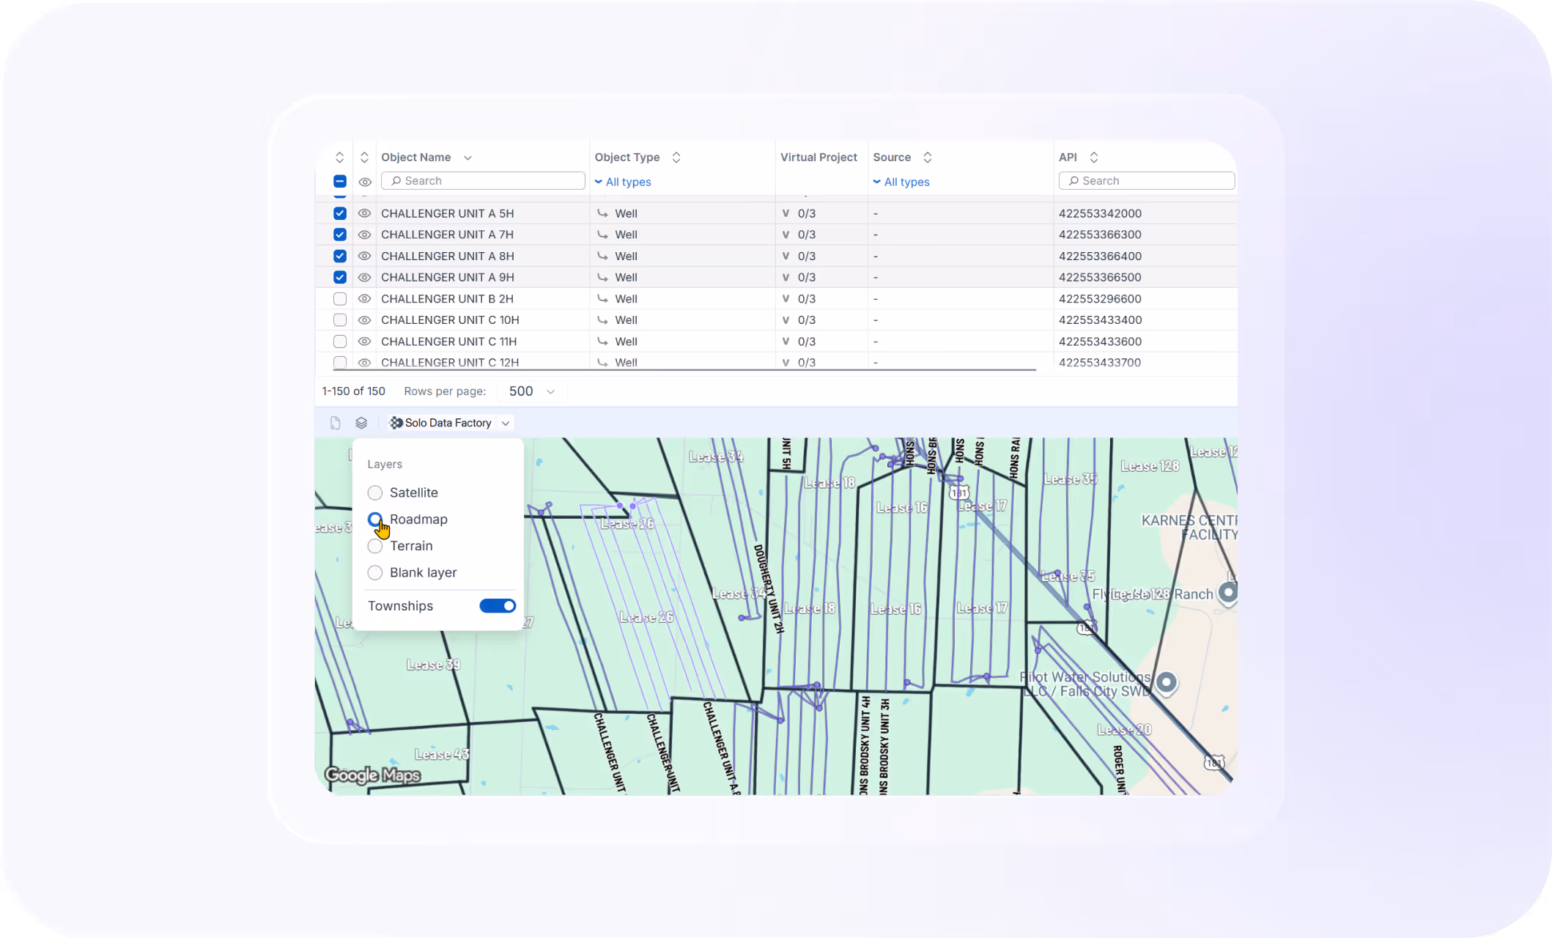Click the document icon beside layers icon
Screen dimensions: 1552x938
tap(335, 423)
